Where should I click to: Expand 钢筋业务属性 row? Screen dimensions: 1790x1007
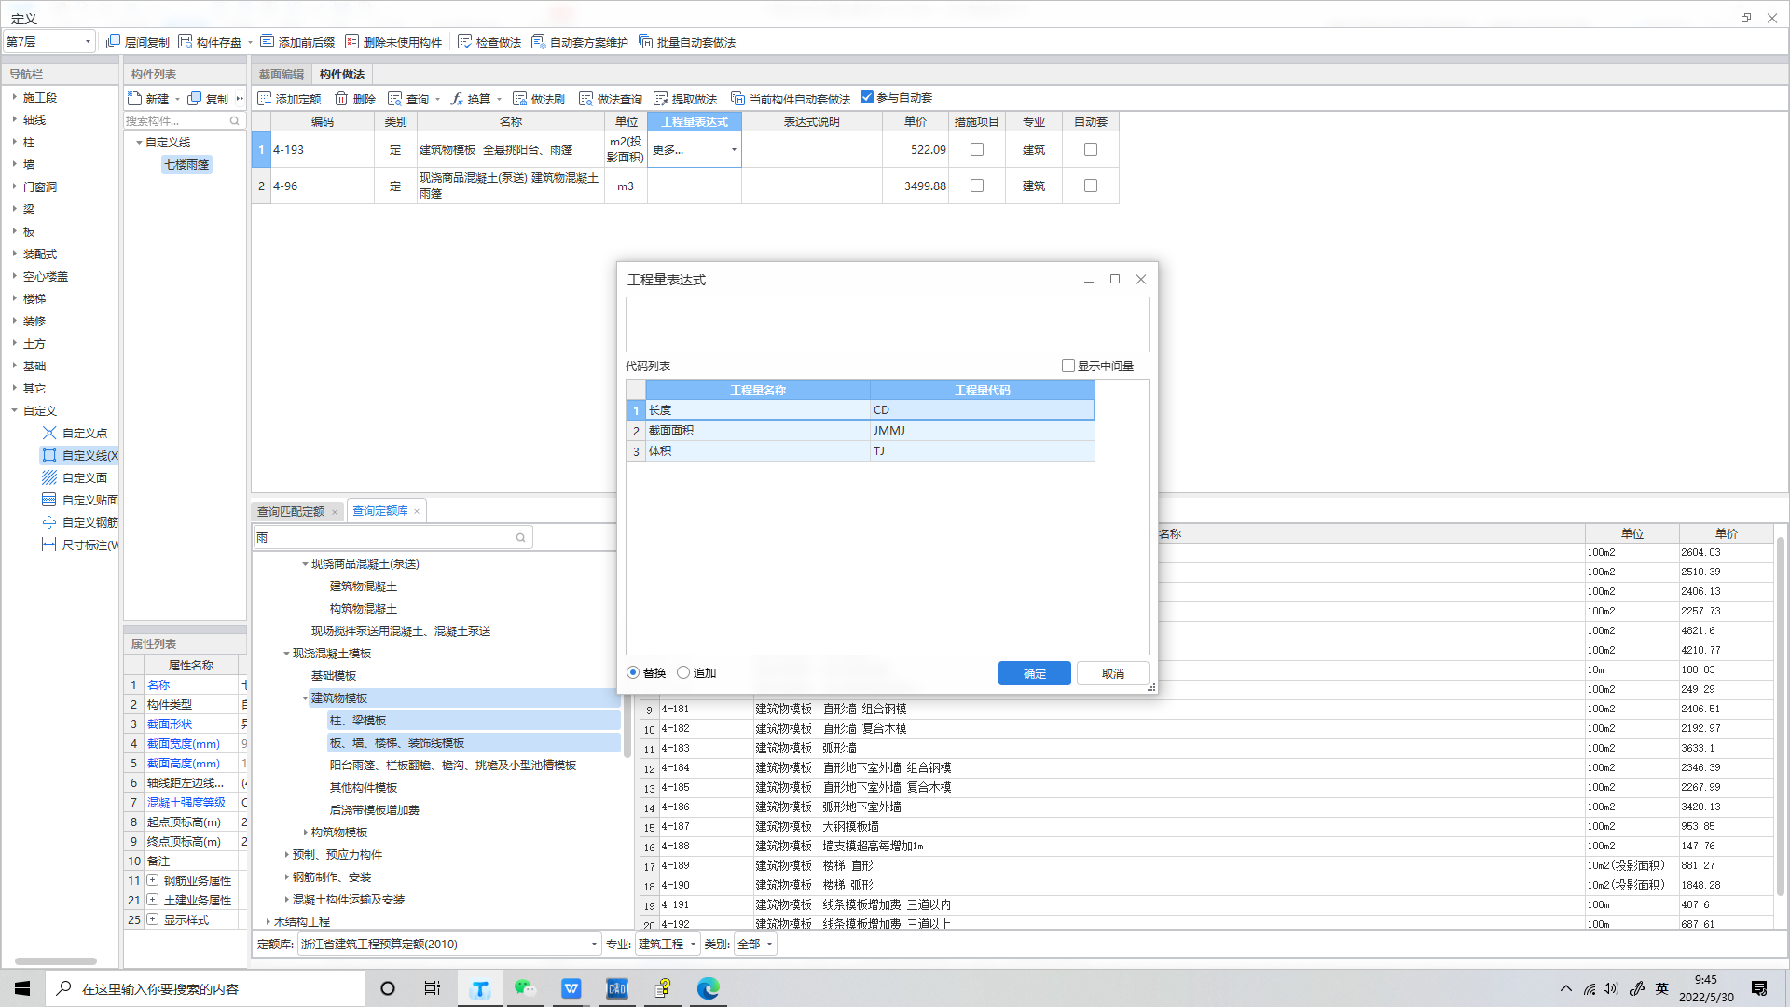point(152,880)
